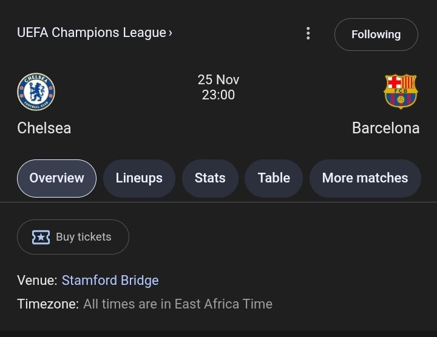Click the Venue label text
This screenshot has height=337, width=437.
[37, 280]
